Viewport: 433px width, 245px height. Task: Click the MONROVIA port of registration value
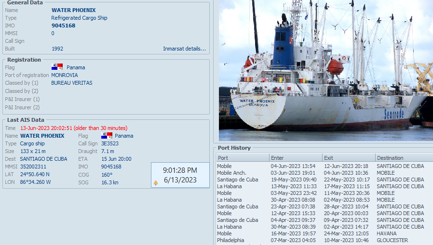click(64, 75)
